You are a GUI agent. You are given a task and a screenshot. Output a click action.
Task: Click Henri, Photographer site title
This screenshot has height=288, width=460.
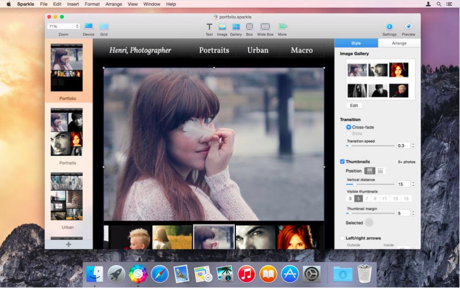[x=140, y=50]
